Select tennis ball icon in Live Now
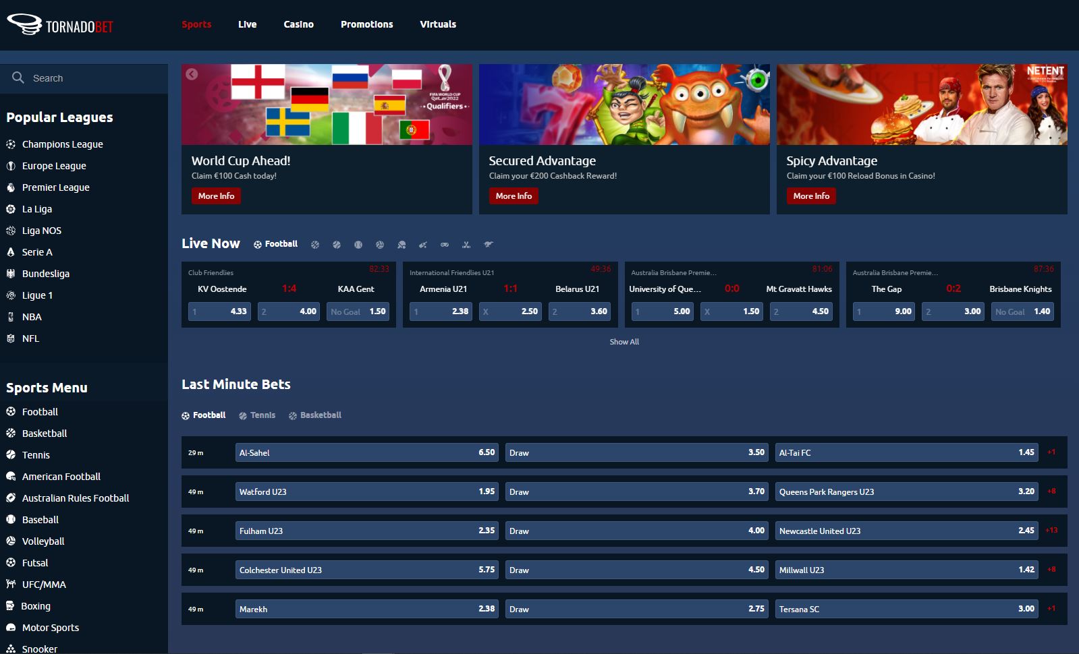Viewport: 1079px width, 654px height. 337,245
